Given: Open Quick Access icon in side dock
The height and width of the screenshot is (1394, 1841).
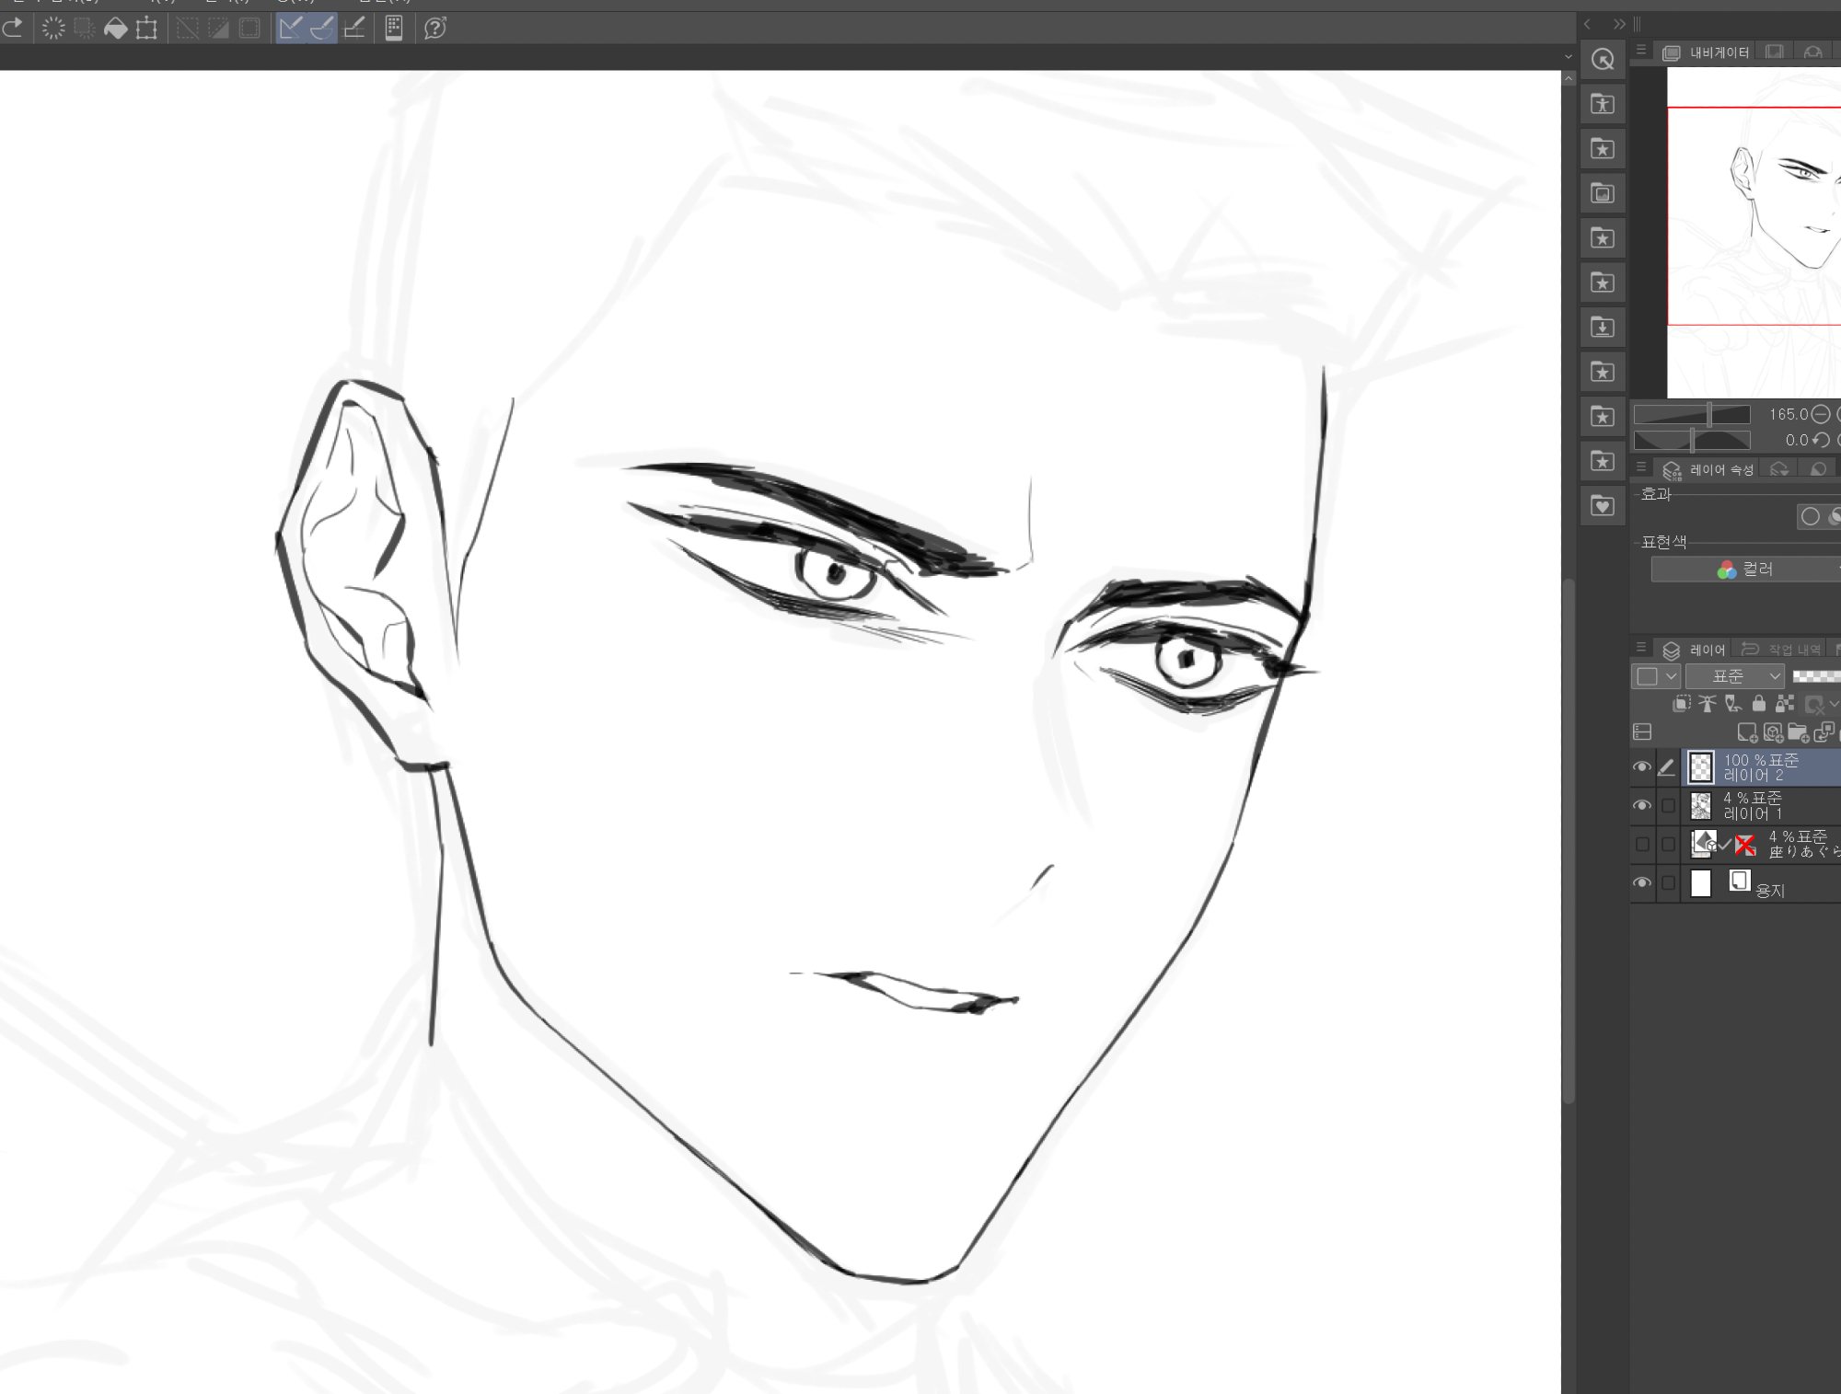Looking at the screenshot, I should 1603,60.
